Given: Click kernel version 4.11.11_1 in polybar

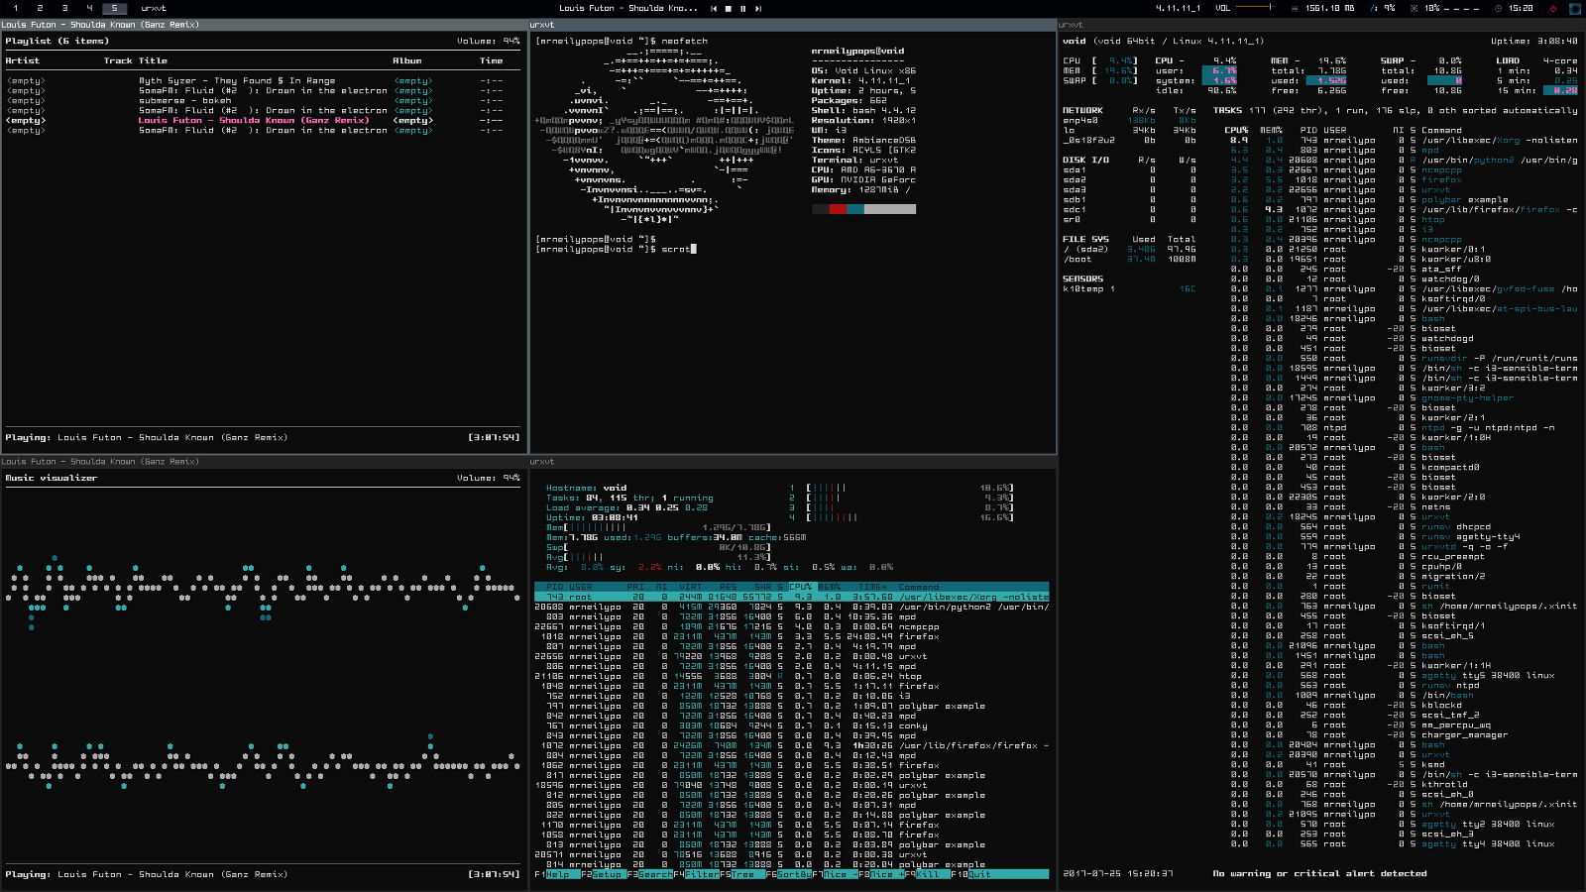Looking at the screenshot, I should point(1178,8).
